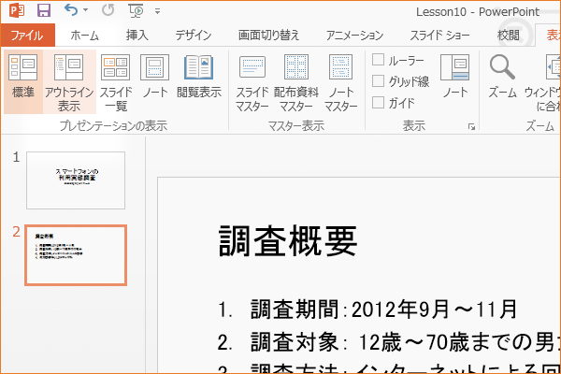The height and width of the screenshot is (374, 561).
Task: Switch to the 校閲 tab
Action: 509,36
